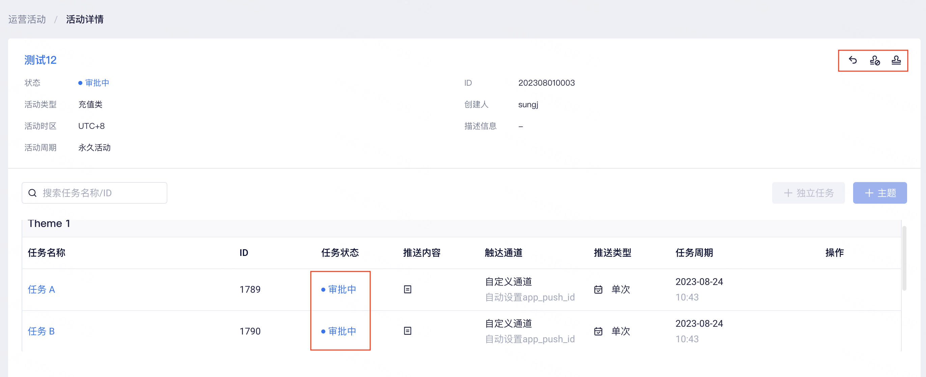Click 单次 push type in 任务 A row
This screenshot has width=926, height=377.
621,289
